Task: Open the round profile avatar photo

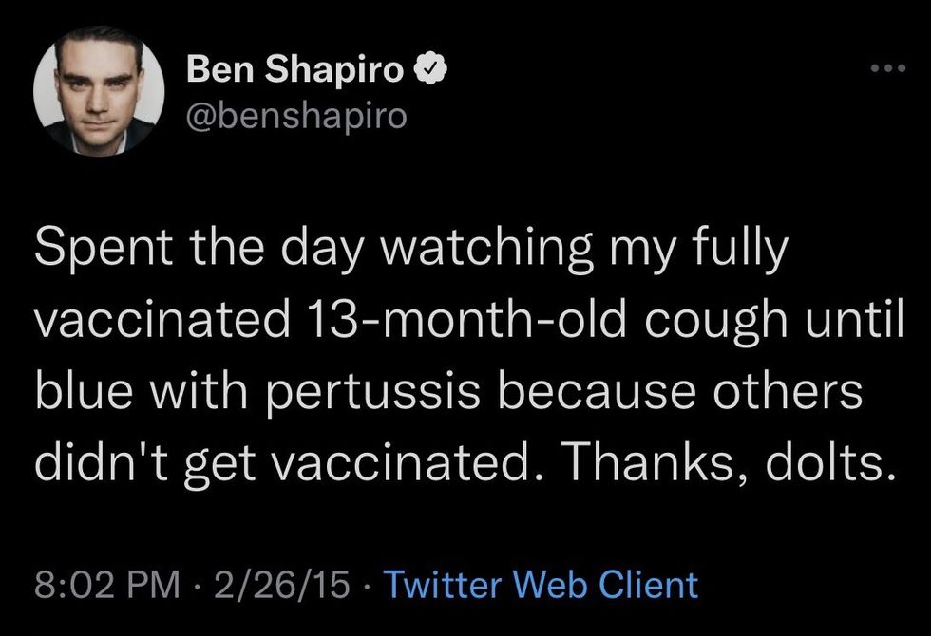Action: 99,90
